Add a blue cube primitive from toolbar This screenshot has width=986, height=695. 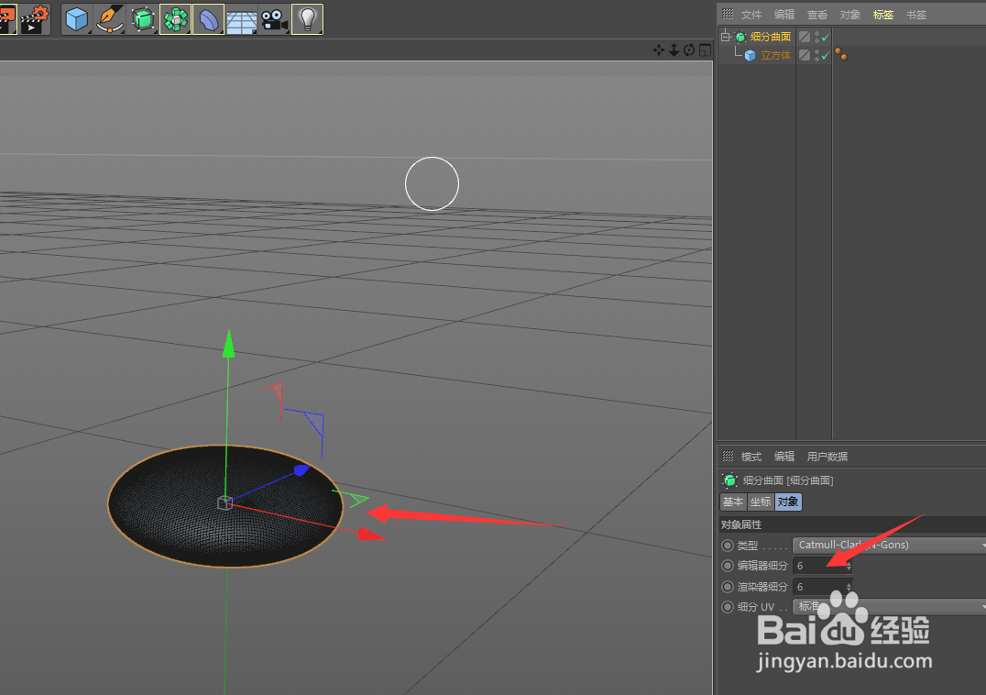tap(77, 19)
